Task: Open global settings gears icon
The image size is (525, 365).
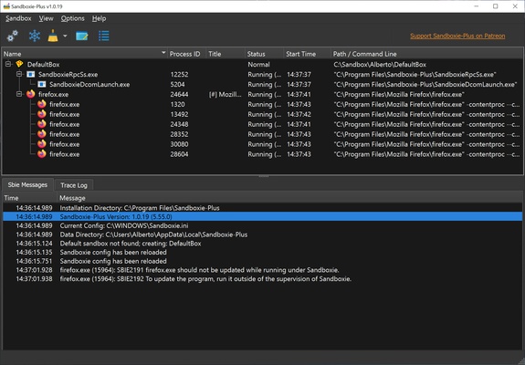Action: pyautogui.click(x=13, y=36)
